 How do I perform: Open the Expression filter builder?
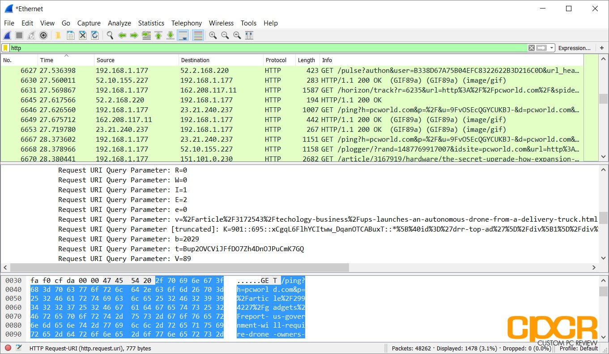click(x=575, y=48)
